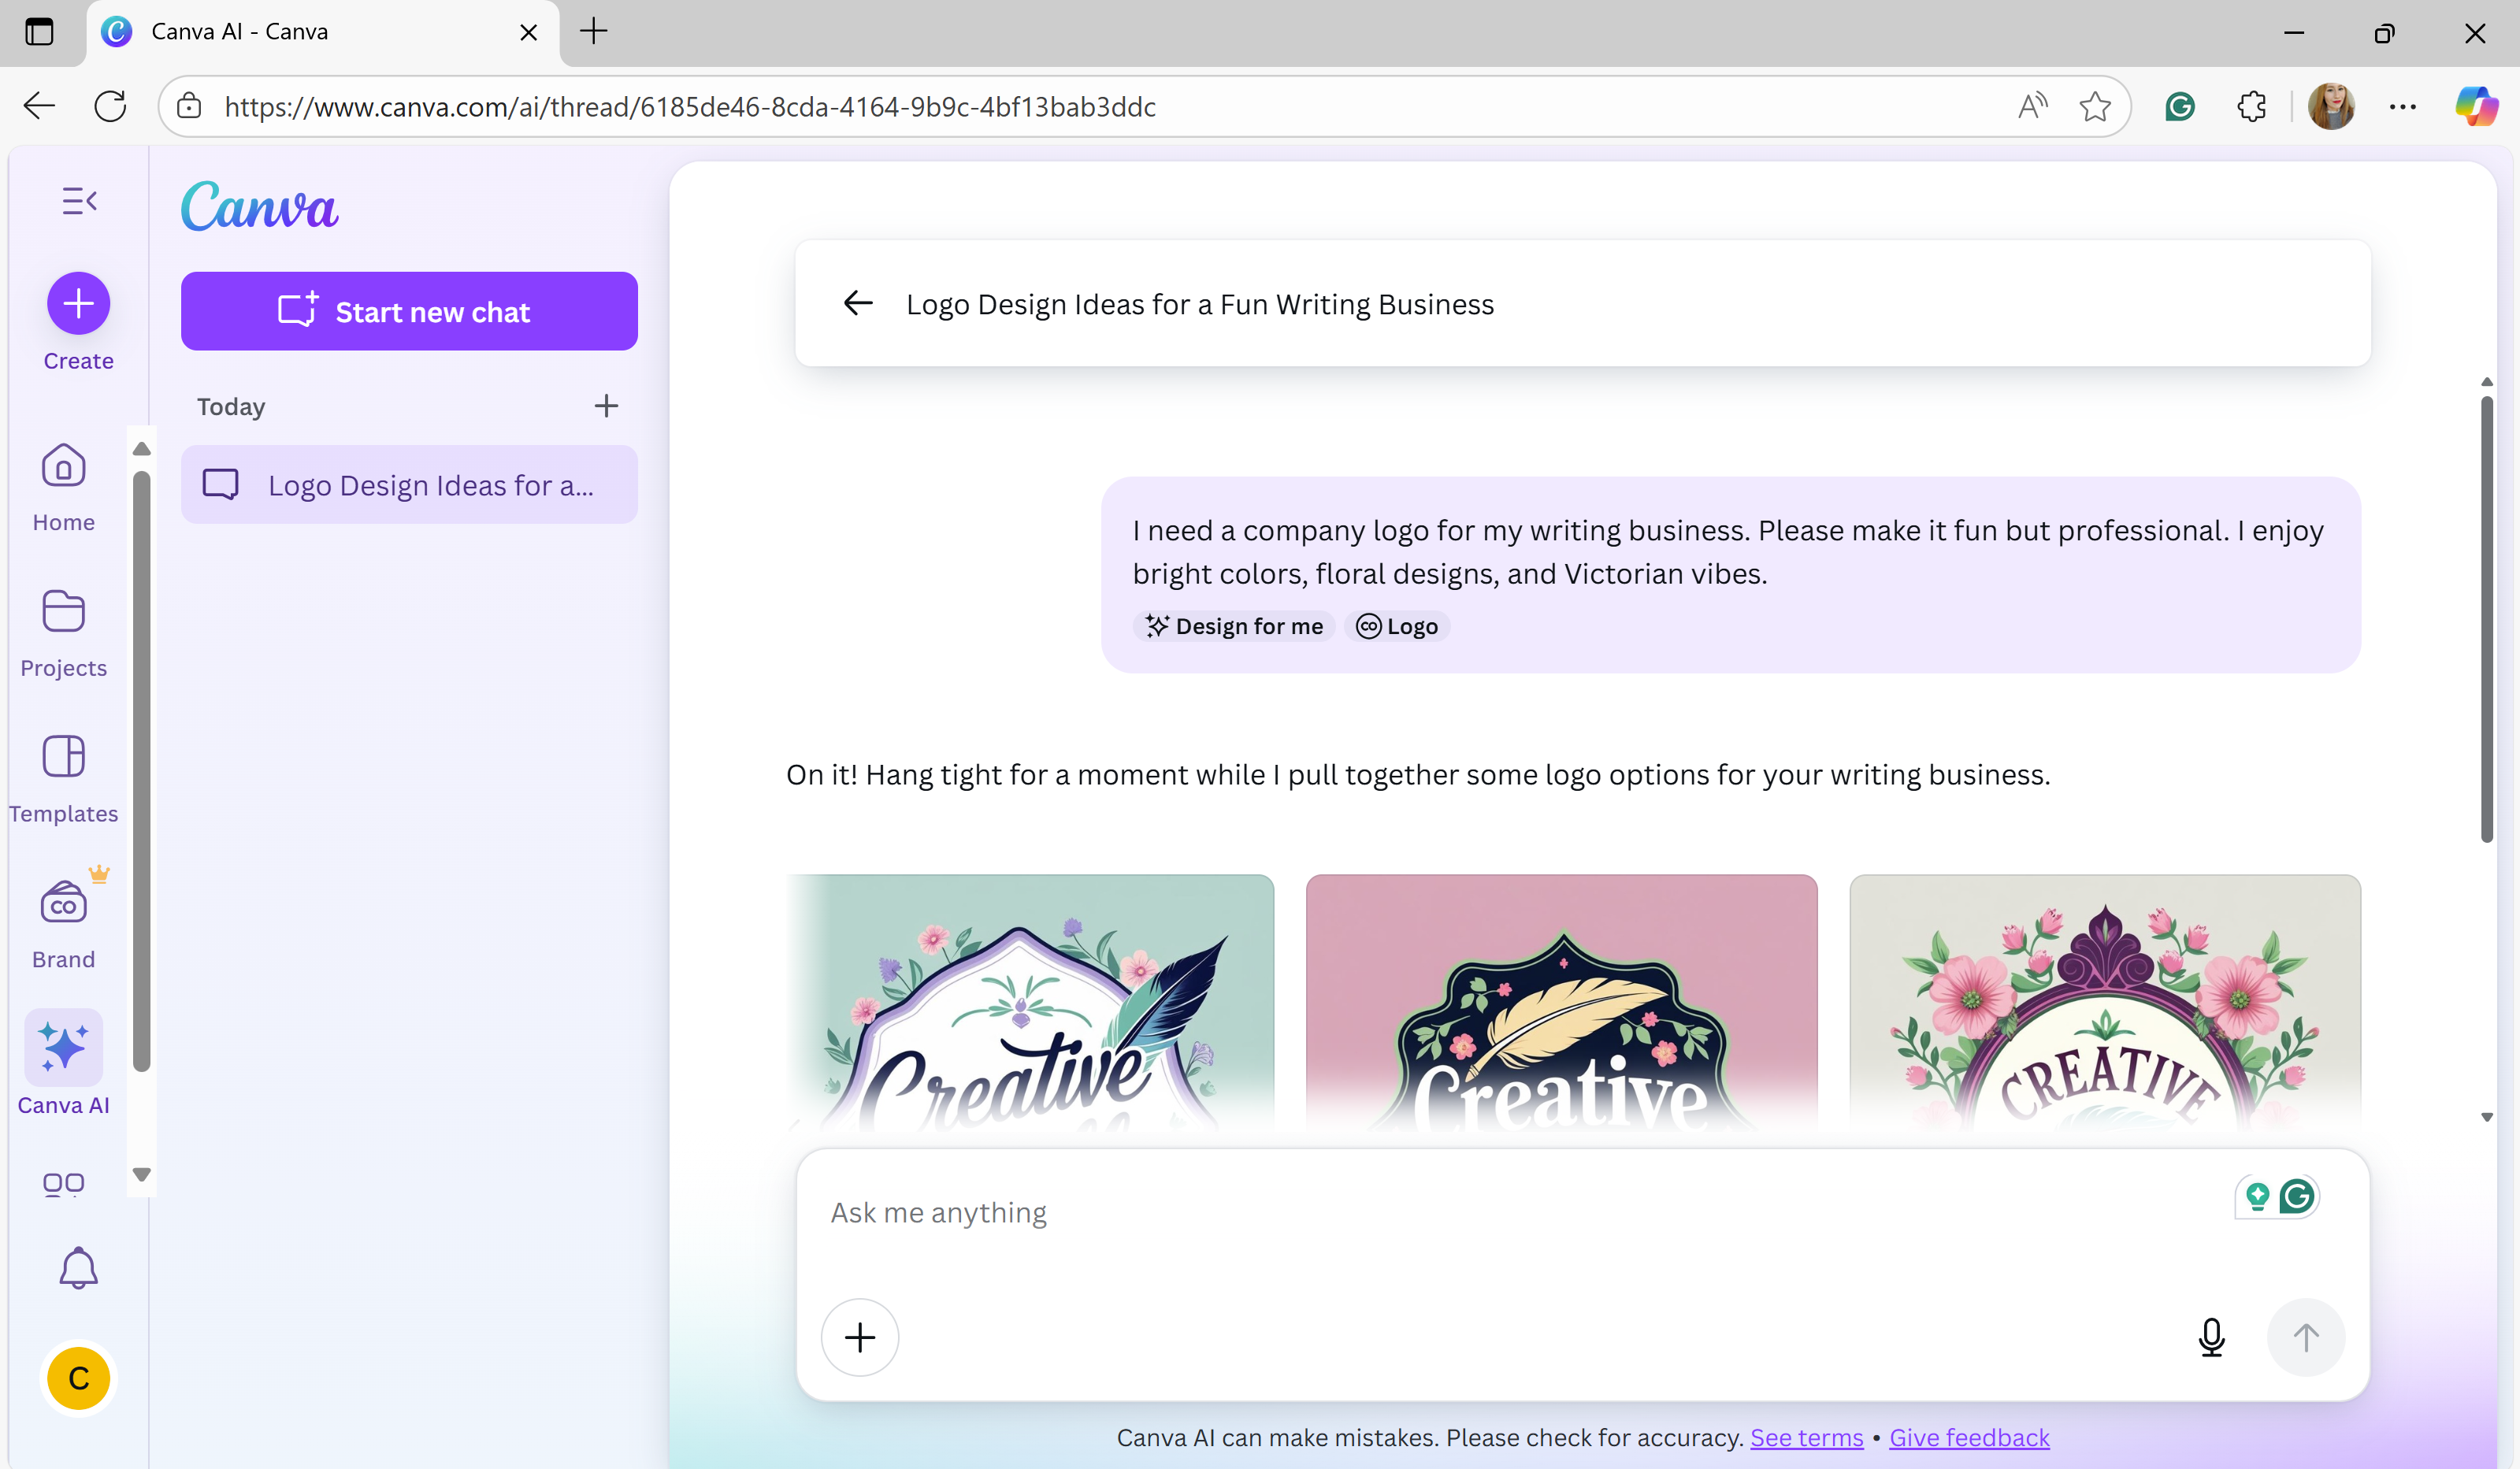Select Home in the Canva sidebar
The width and height of the screenshot is (2520, 1469).
click(x=62, y=488)
